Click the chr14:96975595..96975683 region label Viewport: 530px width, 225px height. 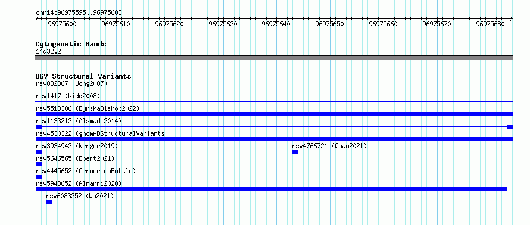(x=79, y=13)
